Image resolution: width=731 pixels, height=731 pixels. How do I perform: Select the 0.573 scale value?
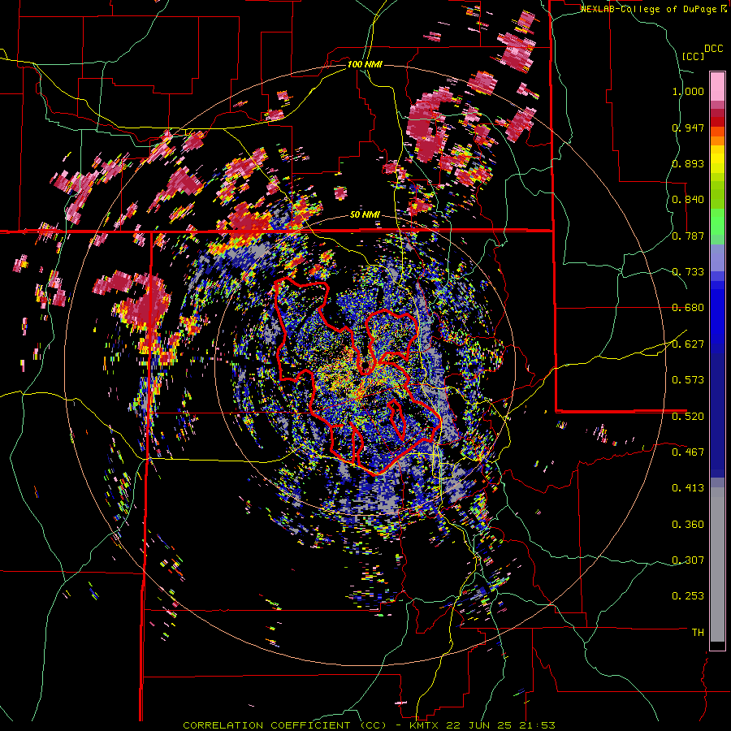[x=688, y=380]
